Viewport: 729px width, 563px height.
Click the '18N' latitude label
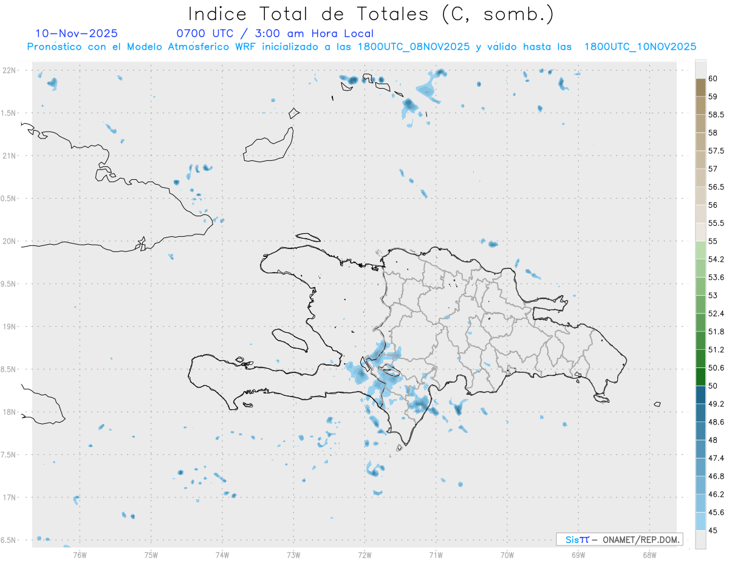pos(9,412)
